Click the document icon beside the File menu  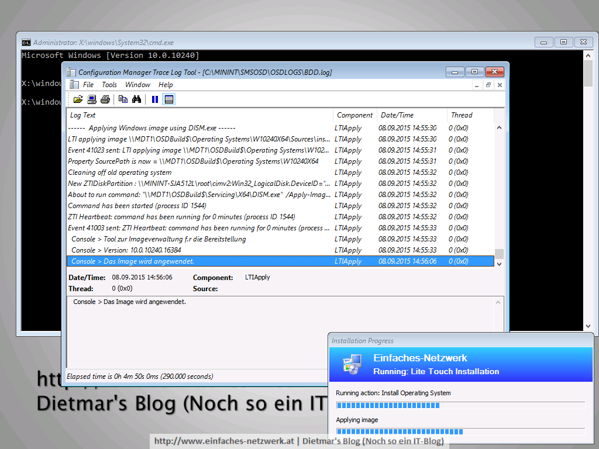(x=74, y=85)
